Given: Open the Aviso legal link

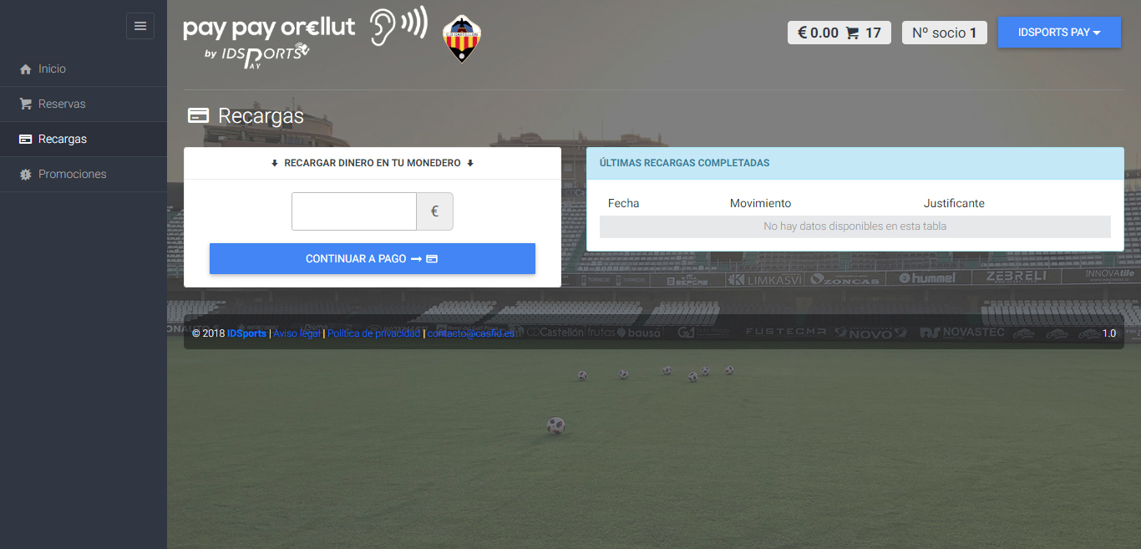Looking at the screenshot, I should (x=297, y=333).
